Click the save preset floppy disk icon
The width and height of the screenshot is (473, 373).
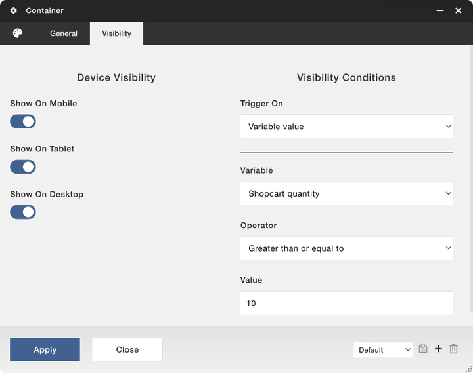coord(423,349)
